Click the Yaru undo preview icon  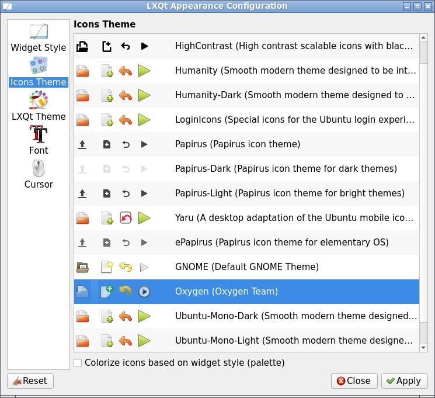click(x=126, y=218)
